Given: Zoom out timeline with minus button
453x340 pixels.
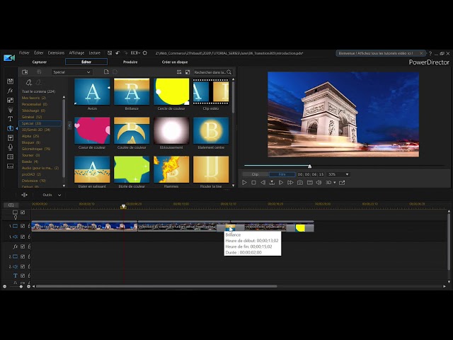Looking at the screenshot, I should click(5, 286).
